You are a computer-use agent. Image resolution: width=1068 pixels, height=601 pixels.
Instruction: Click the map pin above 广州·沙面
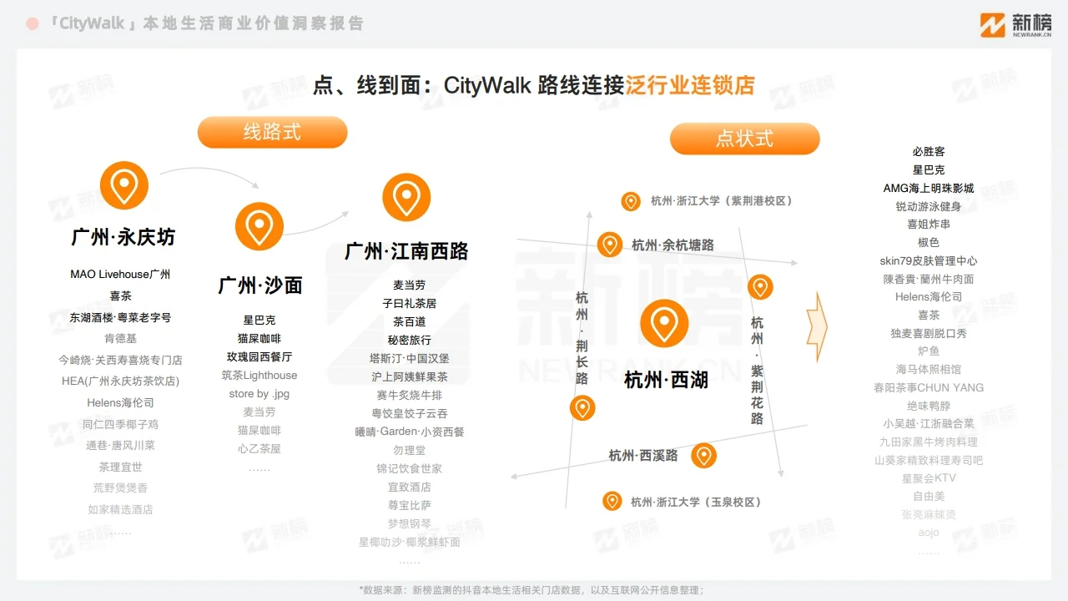tap(259, 226)
